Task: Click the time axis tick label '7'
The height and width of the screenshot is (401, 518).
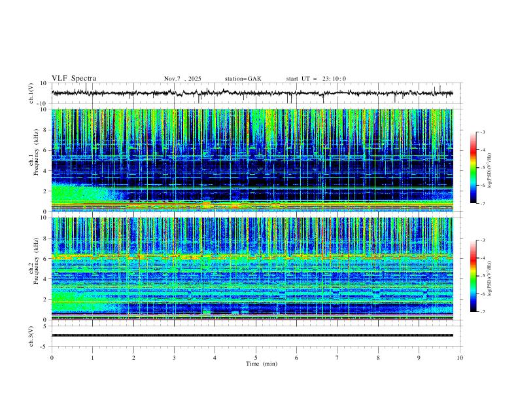Action: point(337,358)
